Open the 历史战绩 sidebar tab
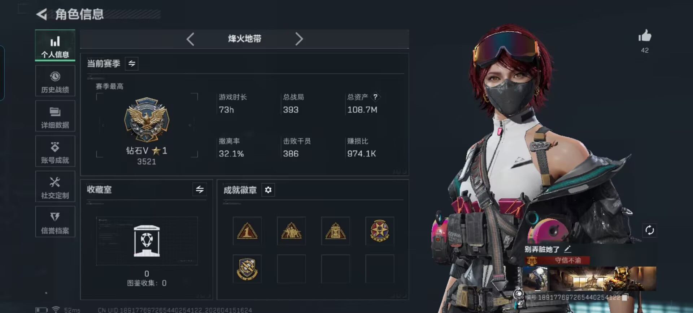This screenshot has height=313, width=693. (55, 81)
